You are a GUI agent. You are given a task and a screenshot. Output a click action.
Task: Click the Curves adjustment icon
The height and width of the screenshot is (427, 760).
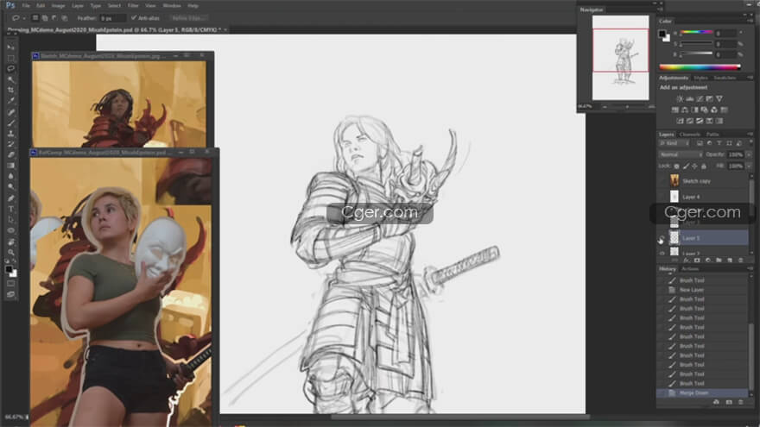pos(700,98)
